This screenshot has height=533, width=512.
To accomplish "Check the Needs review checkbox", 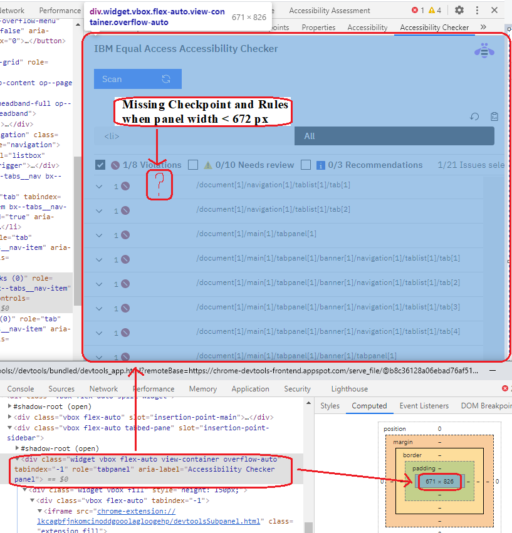I will (193, 165).
